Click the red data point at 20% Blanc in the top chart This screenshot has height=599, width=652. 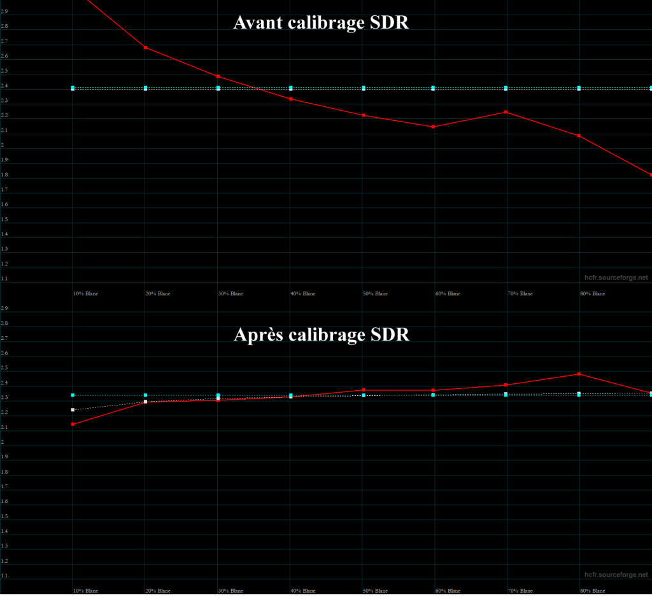click(x=146, y=48)
